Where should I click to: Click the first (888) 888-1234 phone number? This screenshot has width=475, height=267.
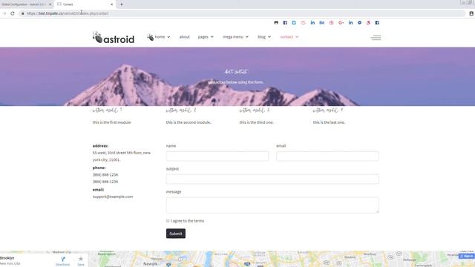click(x=105, y=175)
